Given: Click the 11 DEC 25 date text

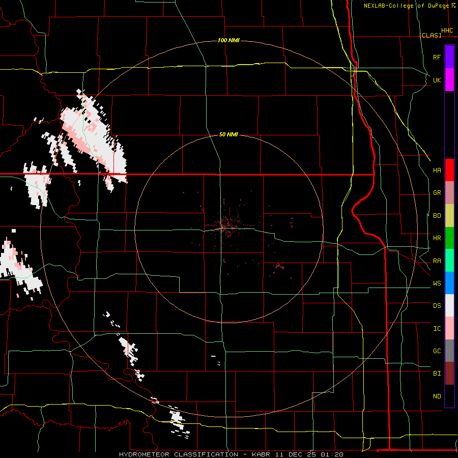Looking at the screenshot, I should tap(295, 454).
